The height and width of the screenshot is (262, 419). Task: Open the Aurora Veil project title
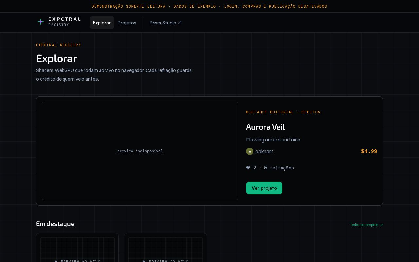(265, 127)
